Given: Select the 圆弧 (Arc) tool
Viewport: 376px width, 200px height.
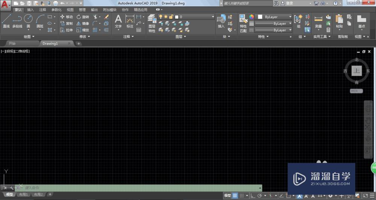Looking at the screenshot, I should (x=40, y=21).
